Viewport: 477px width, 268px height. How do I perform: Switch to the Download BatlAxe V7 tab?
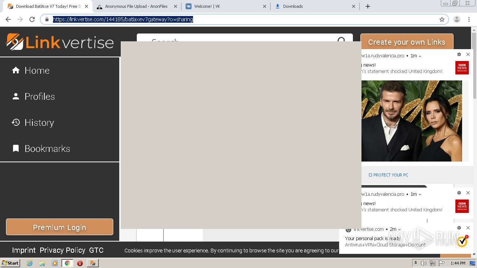click(47, 6)
